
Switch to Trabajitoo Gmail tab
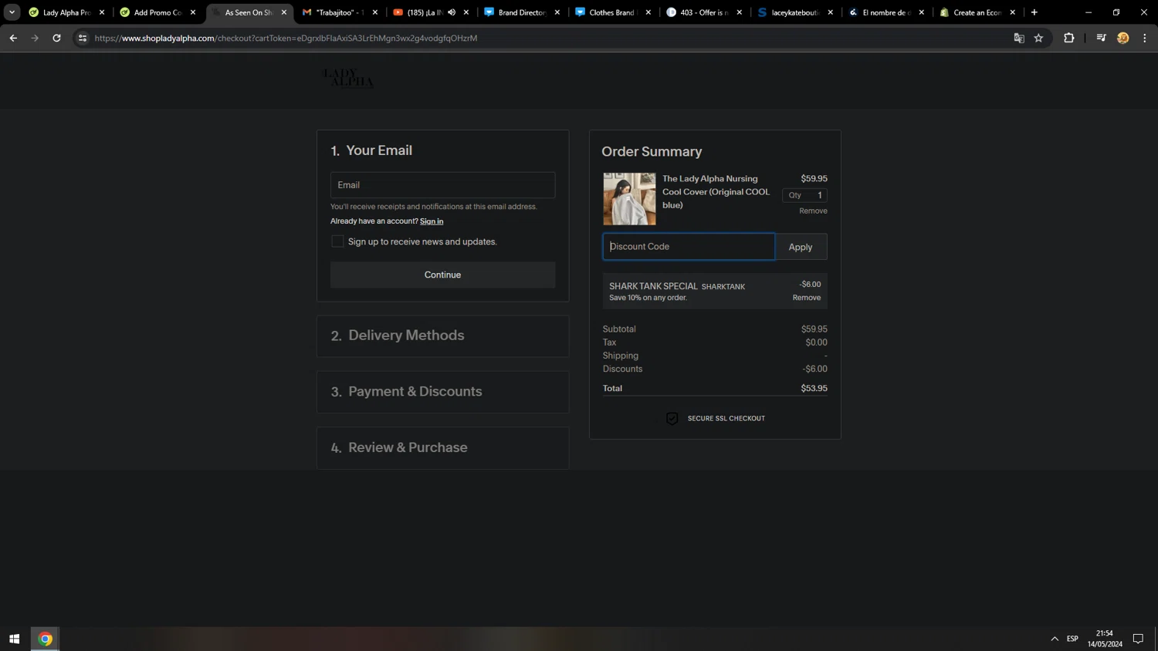340,12
